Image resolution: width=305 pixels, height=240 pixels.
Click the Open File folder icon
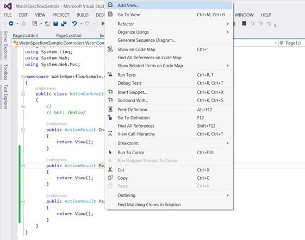point(47,24)
